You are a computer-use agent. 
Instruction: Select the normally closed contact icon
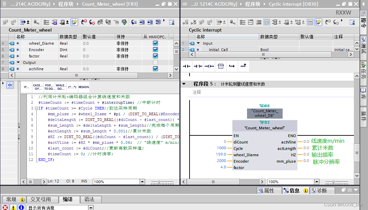pyautogui.click(x=198, y=66)
